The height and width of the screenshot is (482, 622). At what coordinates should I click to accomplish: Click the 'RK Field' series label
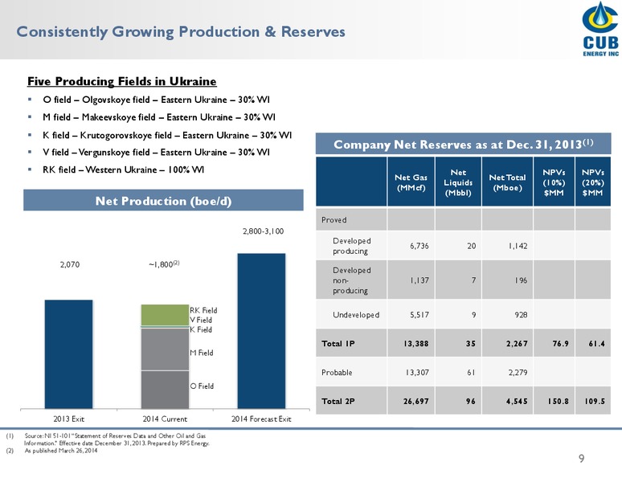[203, 310]
